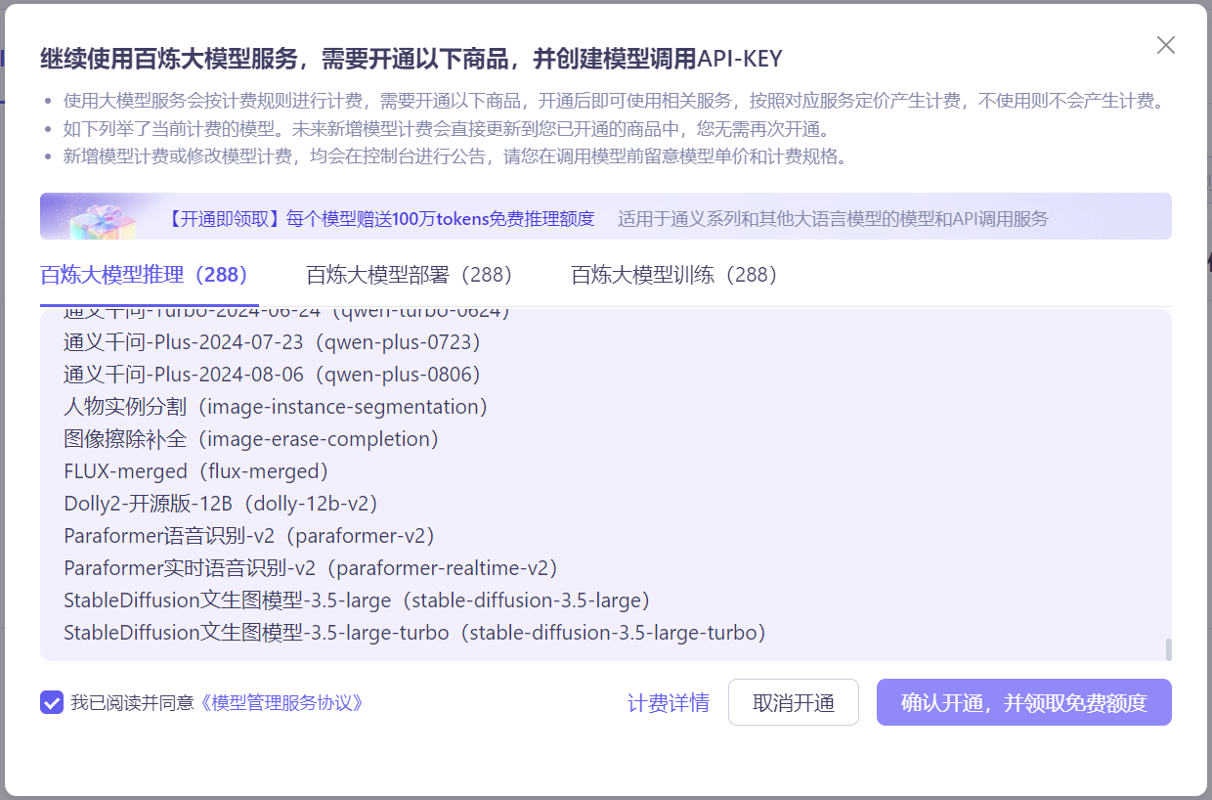This screenshot has height=800, width=1212.
Task: Switch to 百炼大模型部署 (288) tab
Action: (410, 275)
